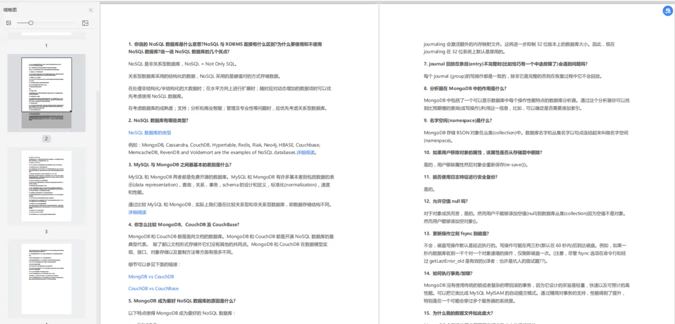
Task: Click heading '12. 允许空值 null 吗?'
Action: [x=445, y=201]
